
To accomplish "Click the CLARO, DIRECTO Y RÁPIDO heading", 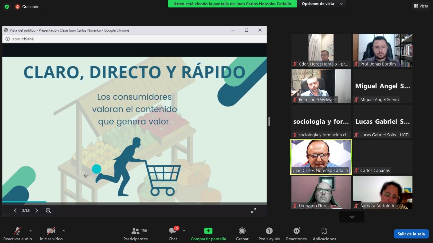I will tap(135, 72).
